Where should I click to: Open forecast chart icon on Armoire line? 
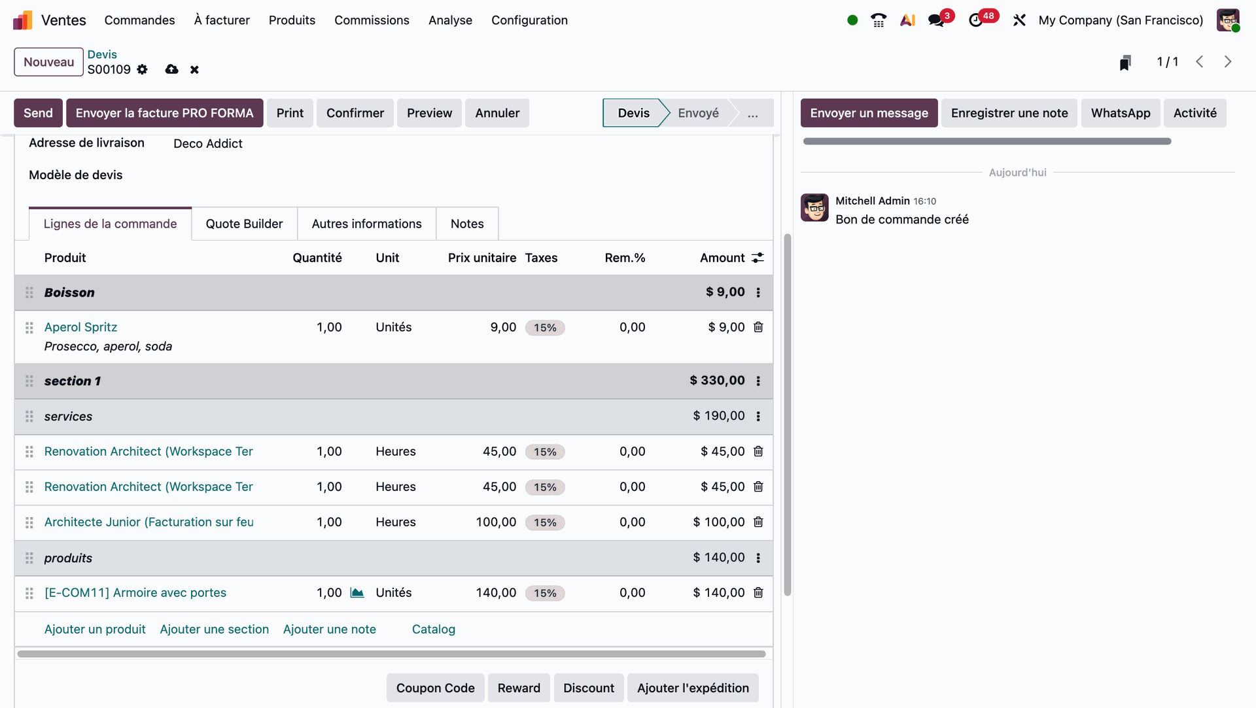click(x=357, y=592)
